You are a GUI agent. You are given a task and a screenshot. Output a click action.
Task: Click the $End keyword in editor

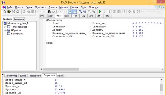49,43
